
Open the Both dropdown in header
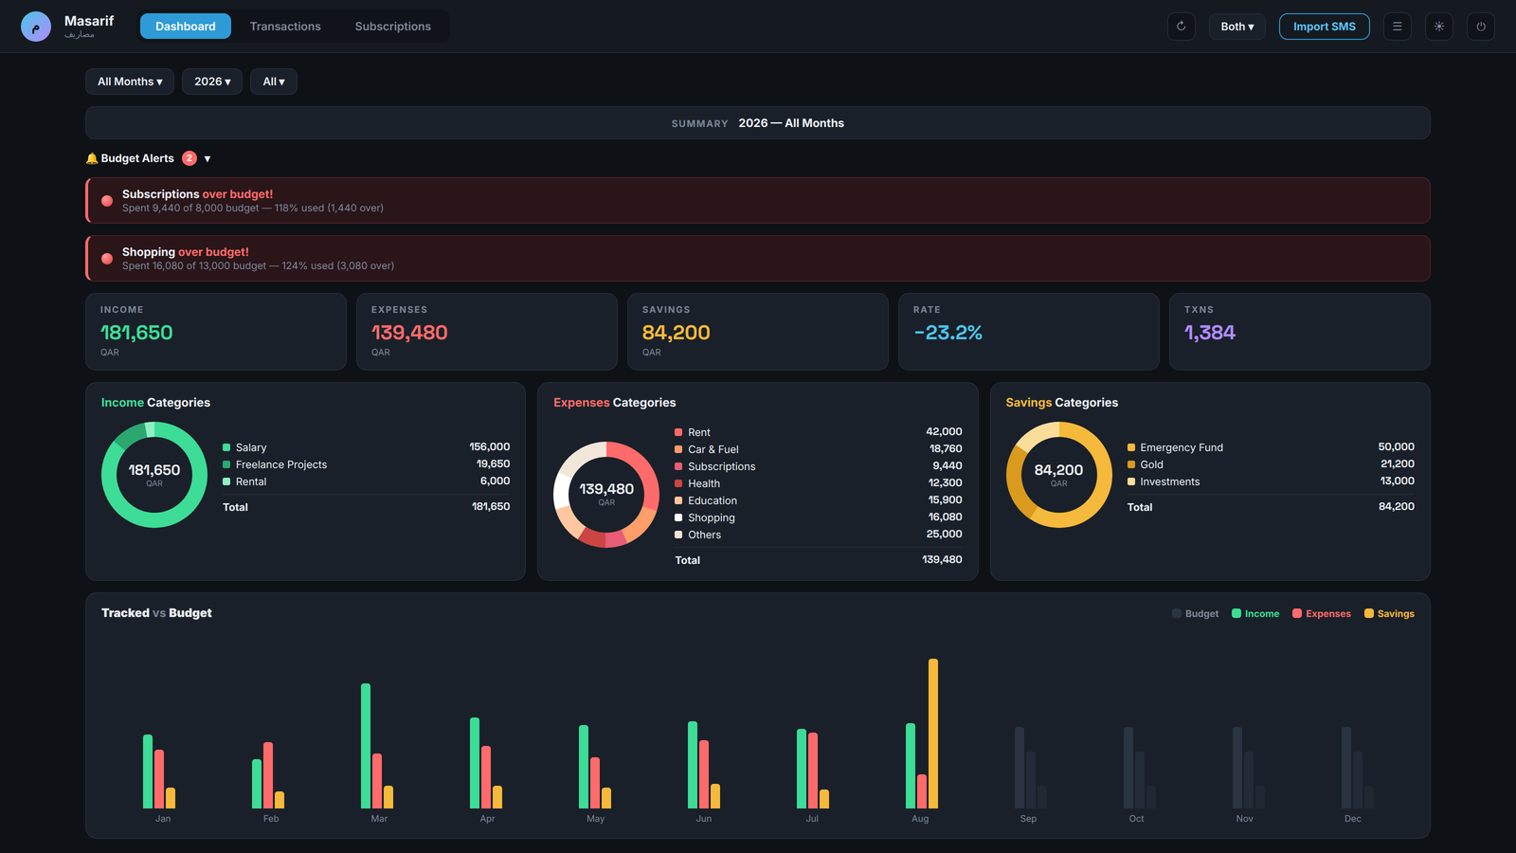1236,27
